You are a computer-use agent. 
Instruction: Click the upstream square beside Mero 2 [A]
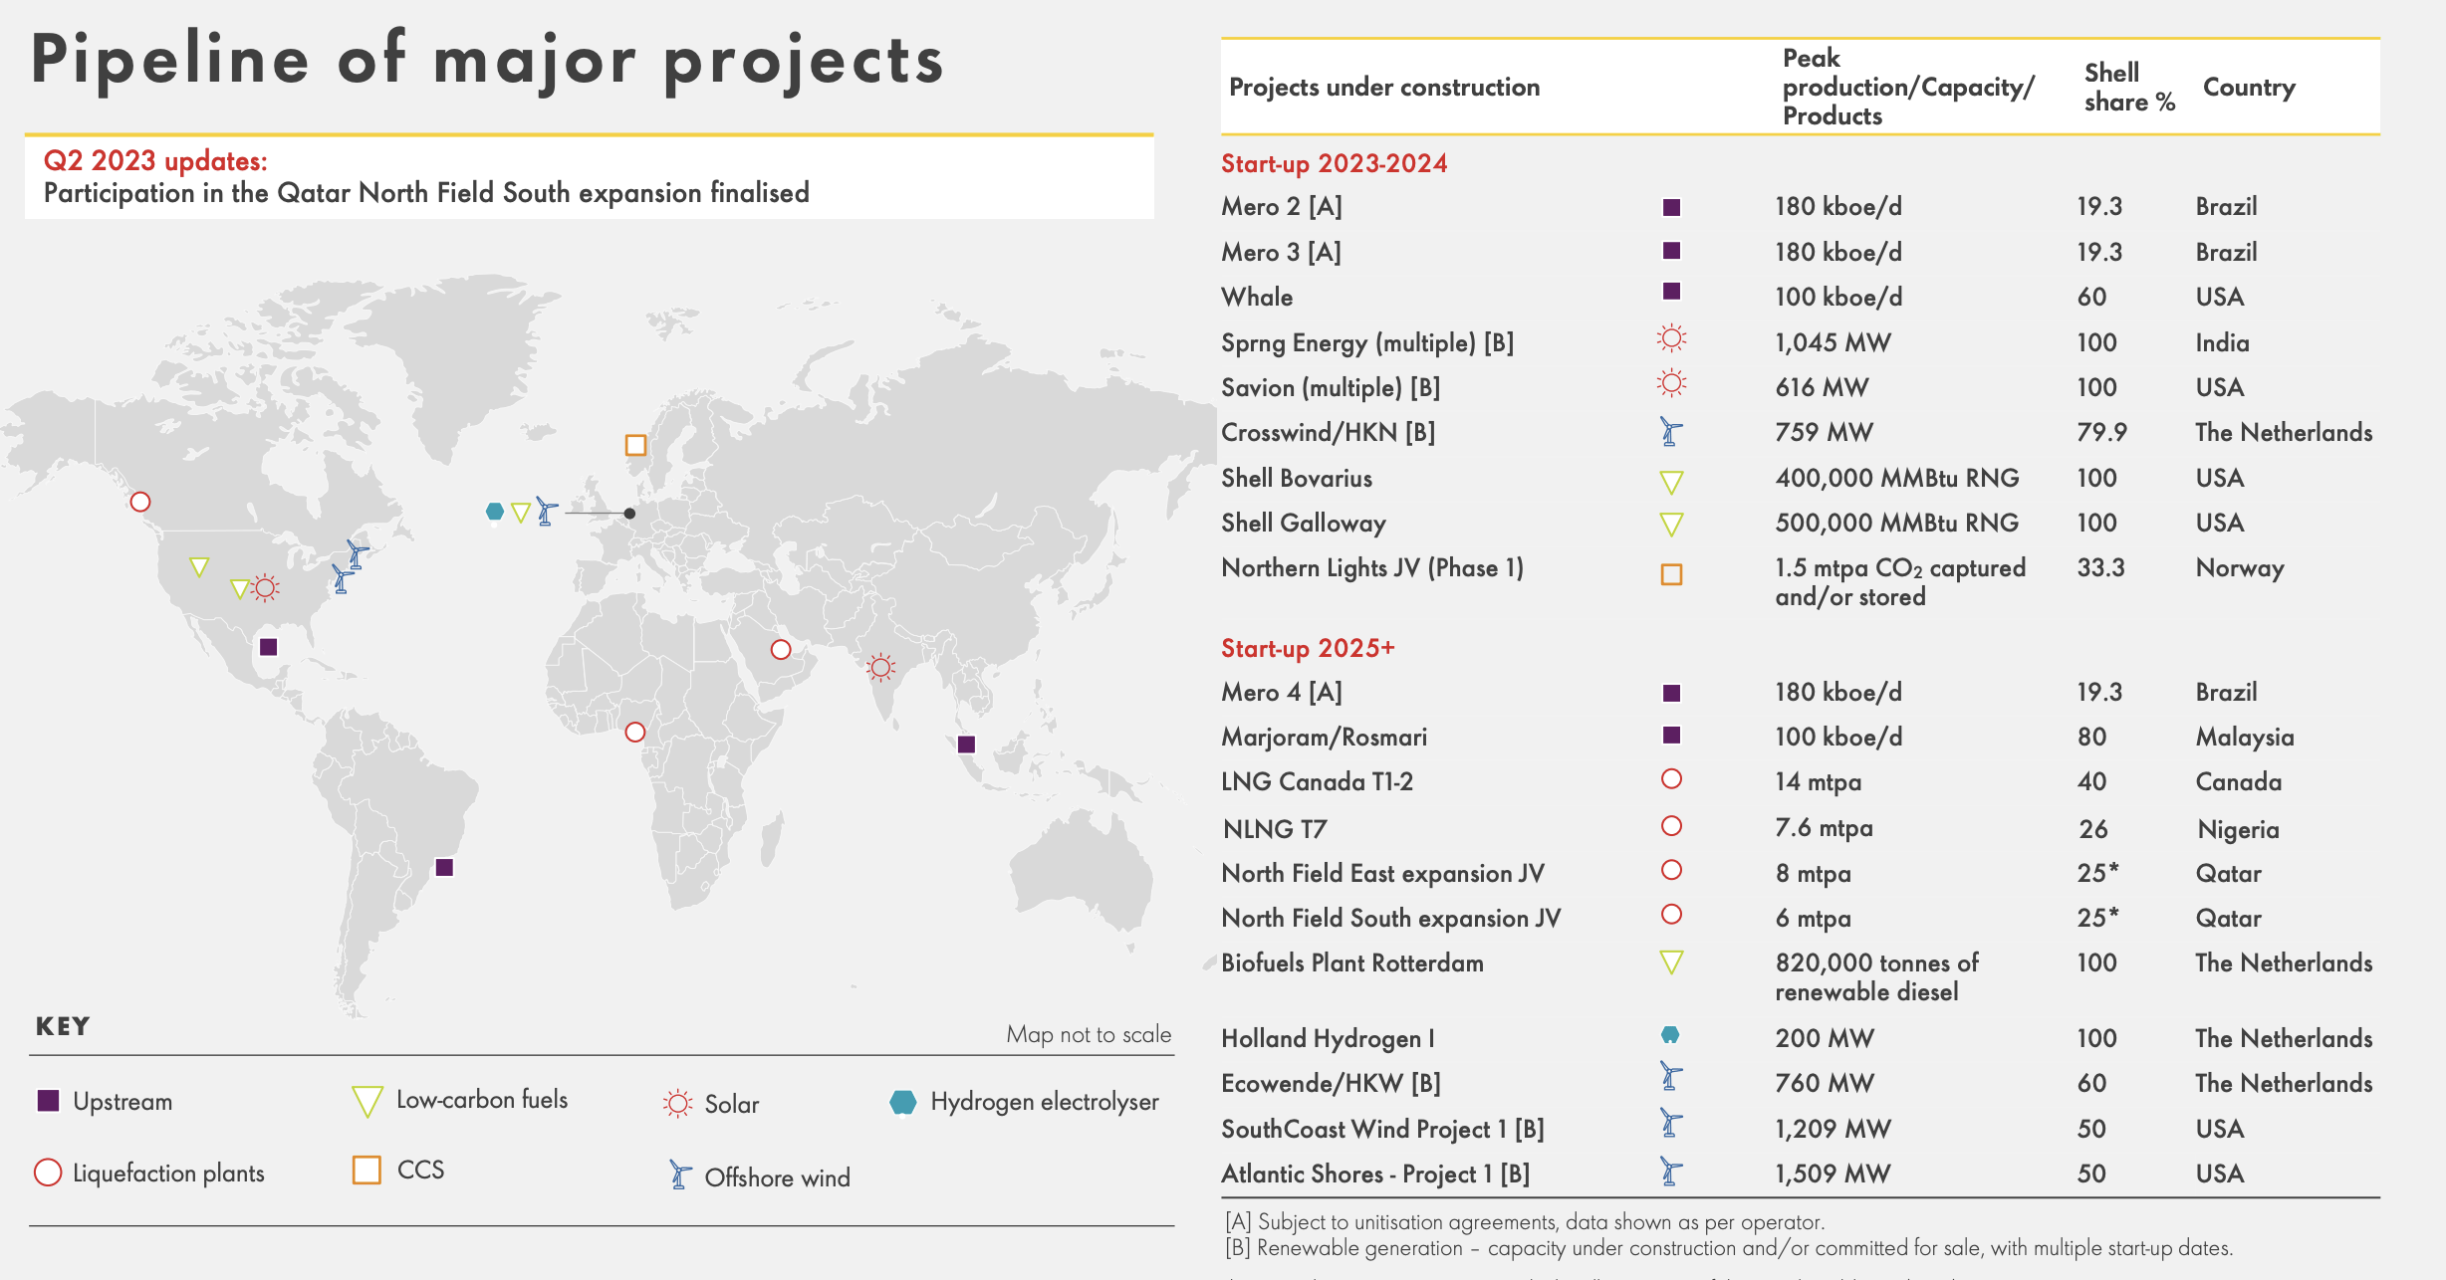(1672, 207)
